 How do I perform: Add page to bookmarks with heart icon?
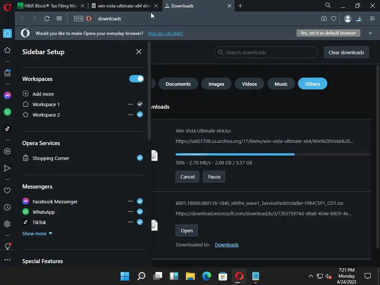pyautogui.click(x=334, y=19)
